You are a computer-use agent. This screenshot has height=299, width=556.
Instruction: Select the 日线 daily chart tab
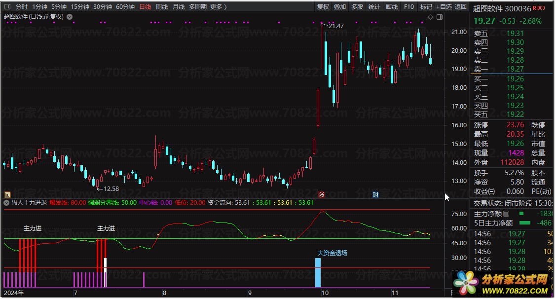point(145,7)
